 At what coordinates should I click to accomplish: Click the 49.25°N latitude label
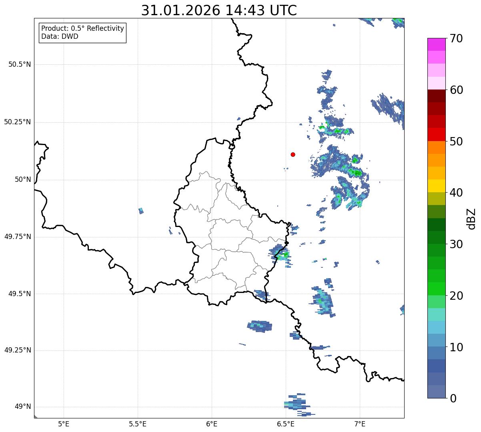[17, 350]
